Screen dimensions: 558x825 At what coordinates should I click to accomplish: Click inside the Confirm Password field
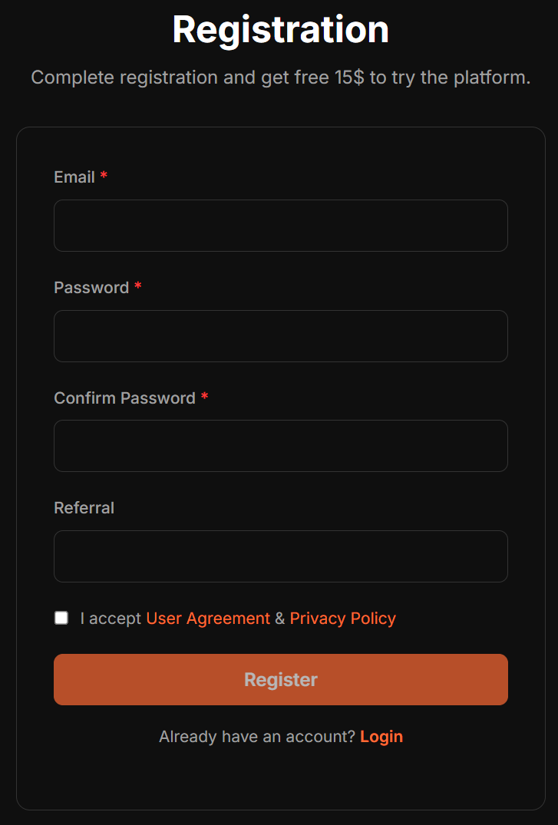coord(280,445)
